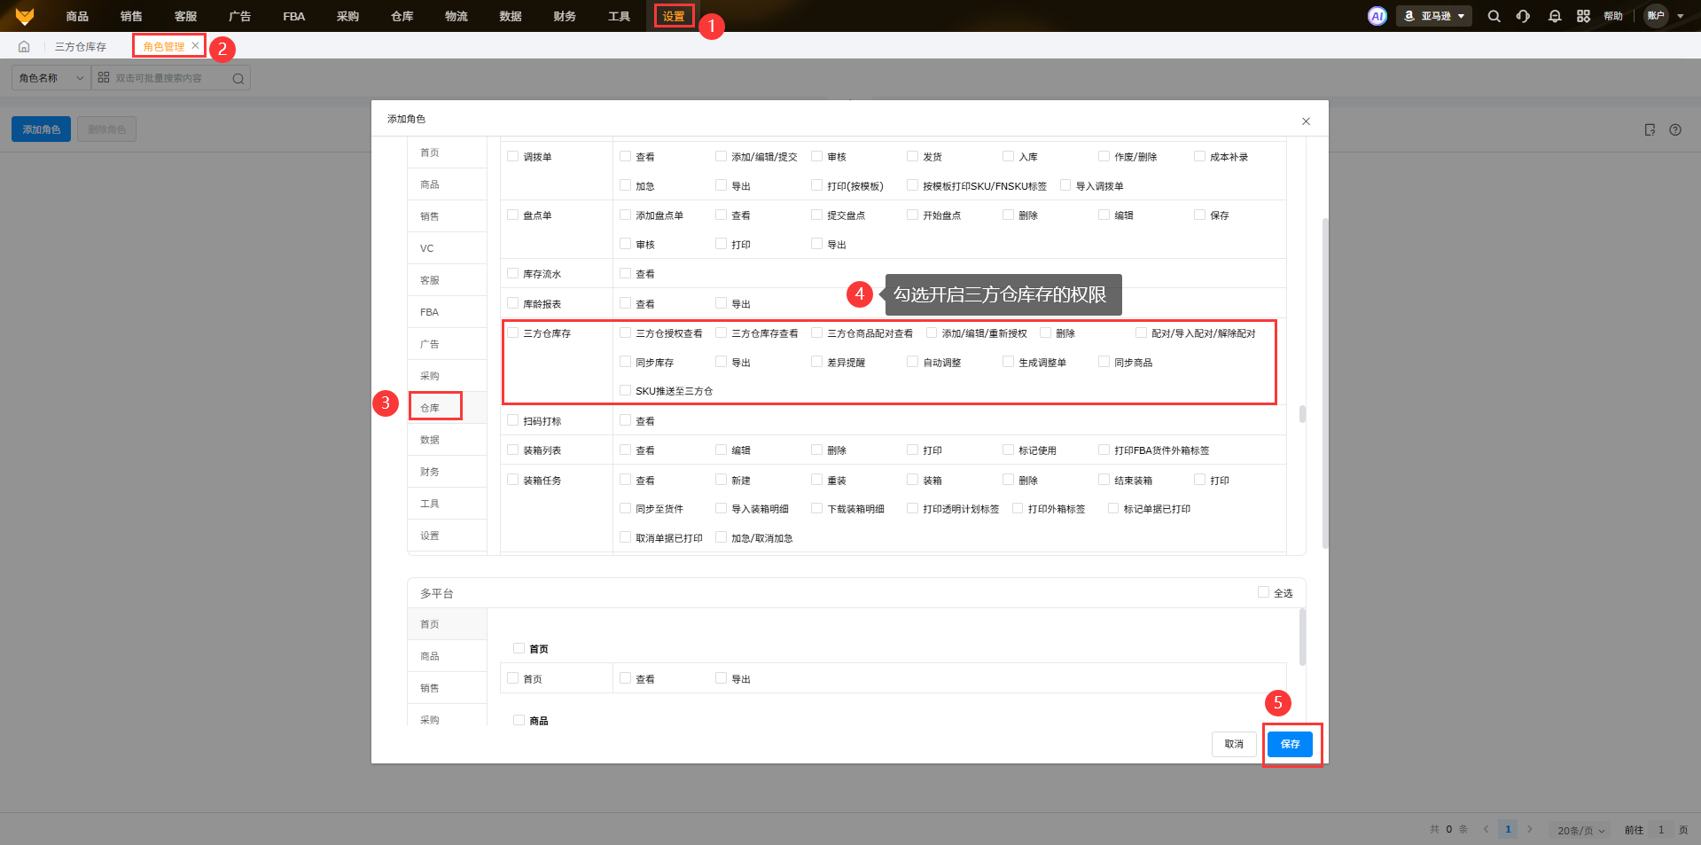Open the apps grid icon

click(x=1583, y=16)
